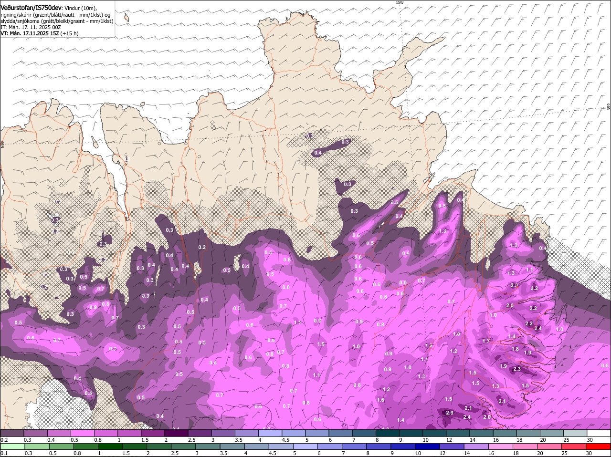The height and width of the screenshot is (457, 611).
Task: Select bottom legend swatch between 5 and 6
Action: point(306,447)
